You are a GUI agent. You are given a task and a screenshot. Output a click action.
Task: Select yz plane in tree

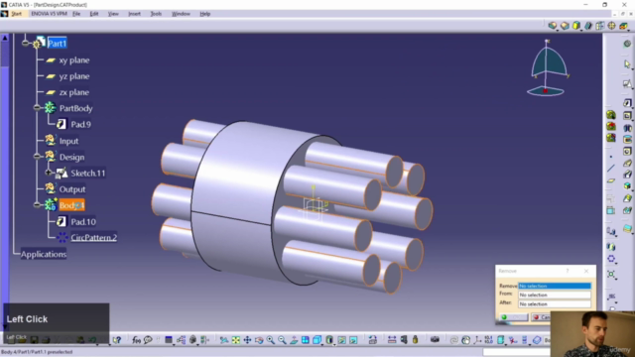tap(74, 76)
